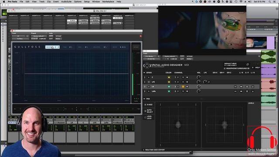The image size is (279, 157).
Task: Click Compare in the Gullfoss plugin header
Action: [x=42, y=39]
